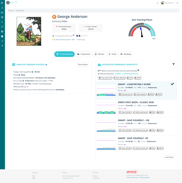
Task: Click the info icon beside Focus Type
Action: (x=23, y=81)
